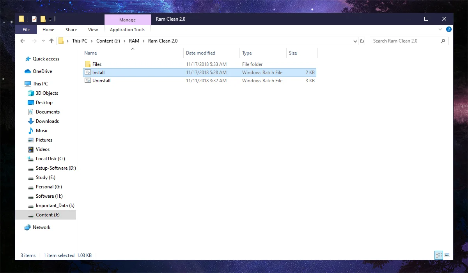Switch to details view icon
468x273 pixels.
tap(439, 255)
